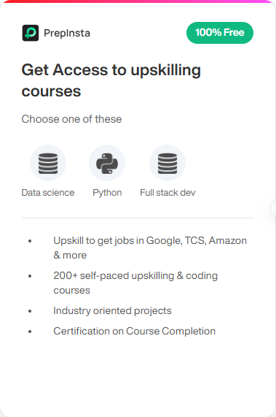Screen dimensions: 276x417
Task: Click the partially visible carousel arrow at card edge
Action: pos(273,207)
